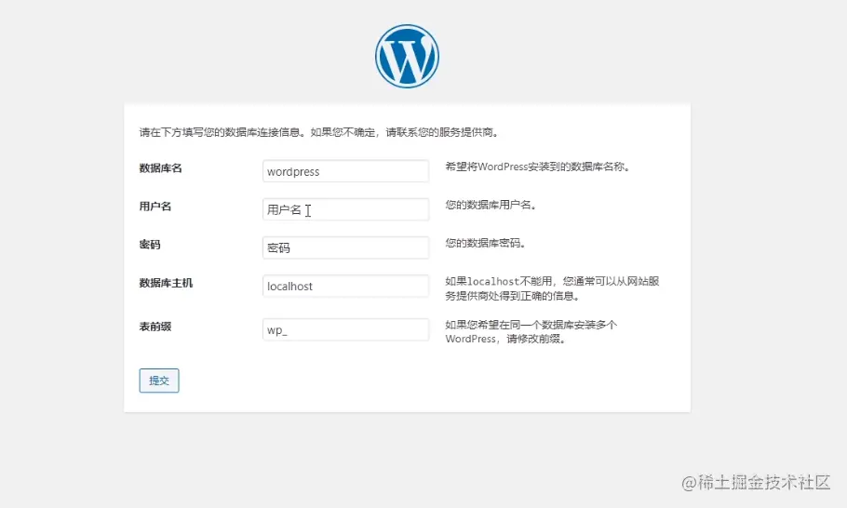
Task: Select the 数据库主机 field containing localhost
Action: (x=345, y=287)
